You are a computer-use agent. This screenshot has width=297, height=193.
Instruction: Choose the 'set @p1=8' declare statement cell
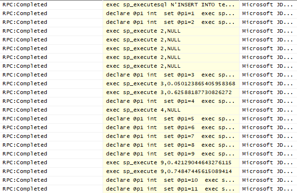(x=171, y=145)
